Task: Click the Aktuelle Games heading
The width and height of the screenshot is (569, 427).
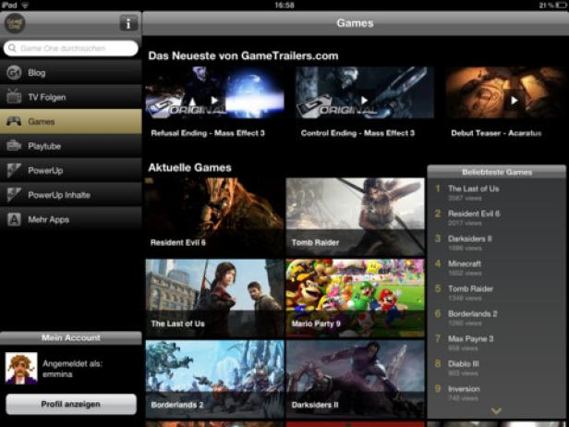Action: 189,167
